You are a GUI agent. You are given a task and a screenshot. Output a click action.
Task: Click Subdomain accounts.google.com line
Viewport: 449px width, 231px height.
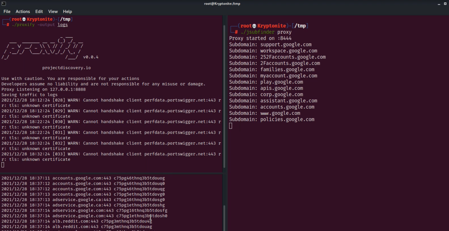click(x=272, y=107)
